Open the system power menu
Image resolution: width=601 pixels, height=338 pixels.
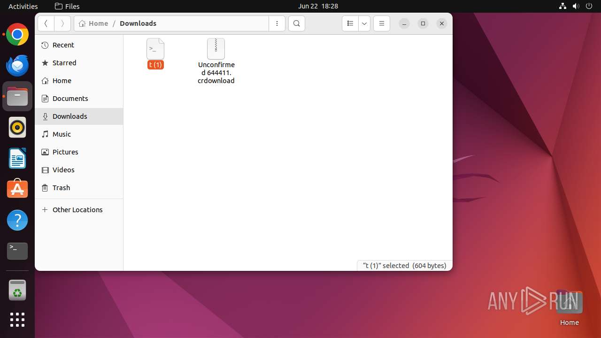(590, 6)
